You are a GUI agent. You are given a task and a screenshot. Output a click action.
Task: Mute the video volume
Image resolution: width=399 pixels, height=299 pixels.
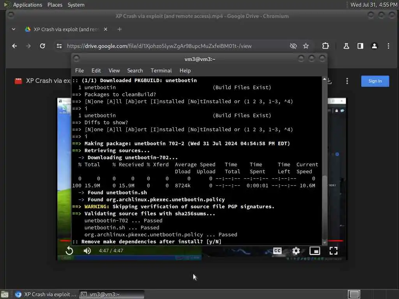[x=87, y=251]
